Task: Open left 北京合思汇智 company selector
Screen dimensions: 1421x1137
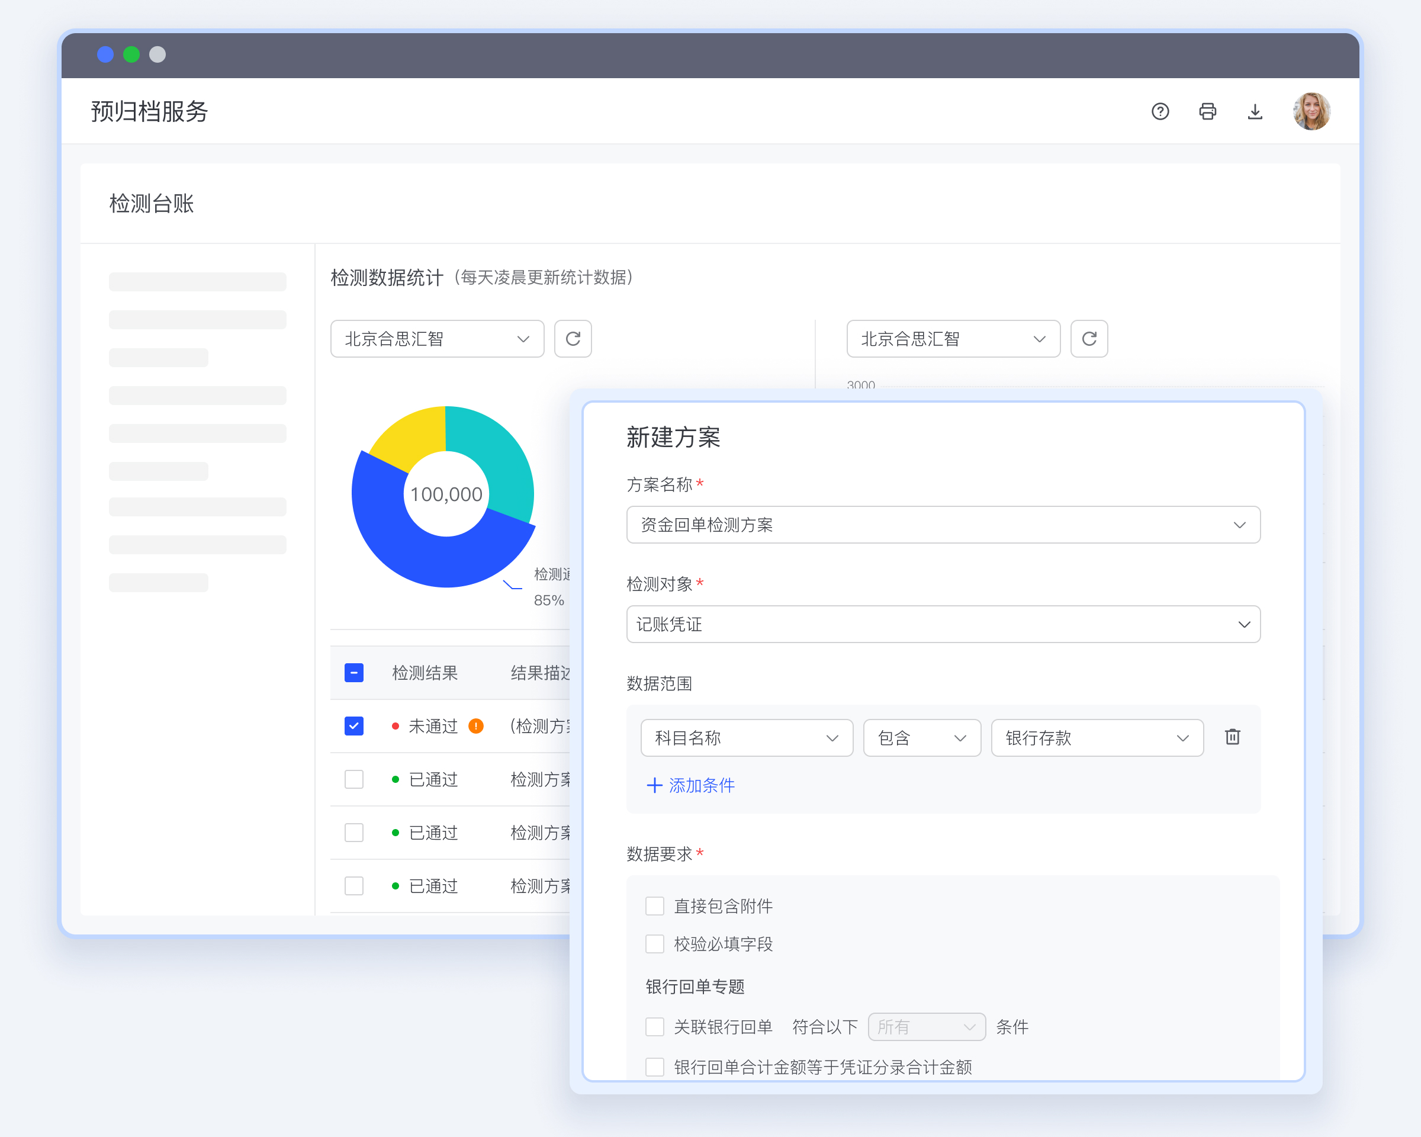Action: [x=437, y=339]
